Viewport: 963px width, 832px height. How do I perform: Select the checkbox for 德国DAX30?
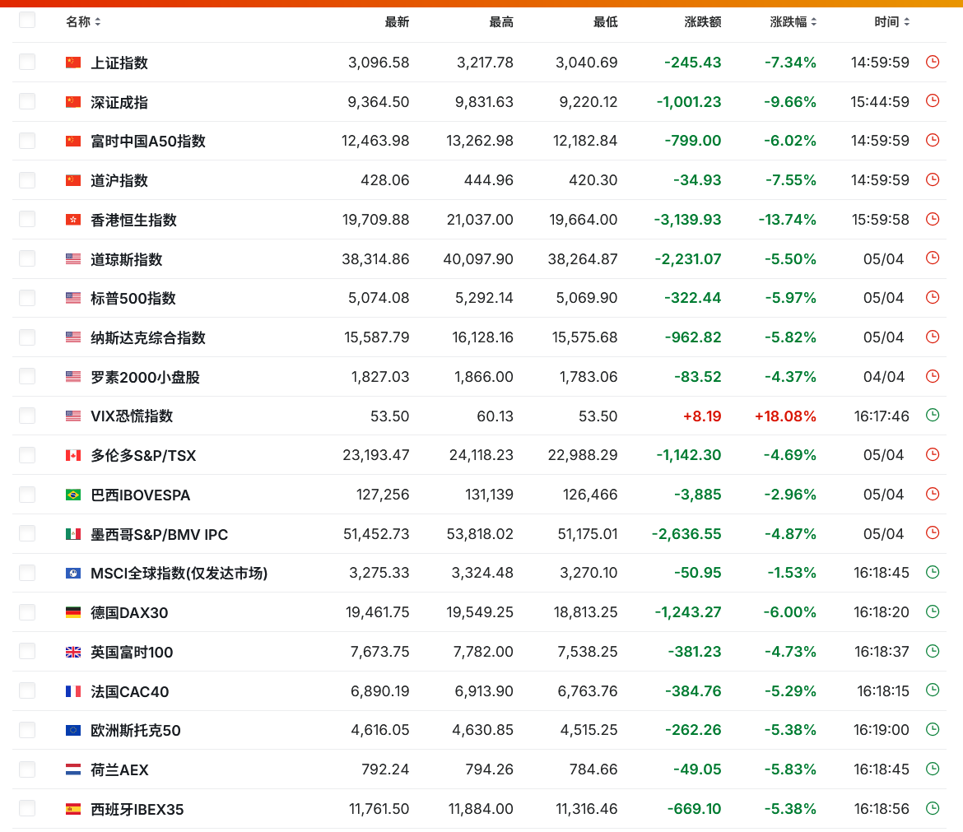pyautogui.click(x=27, y=612)
